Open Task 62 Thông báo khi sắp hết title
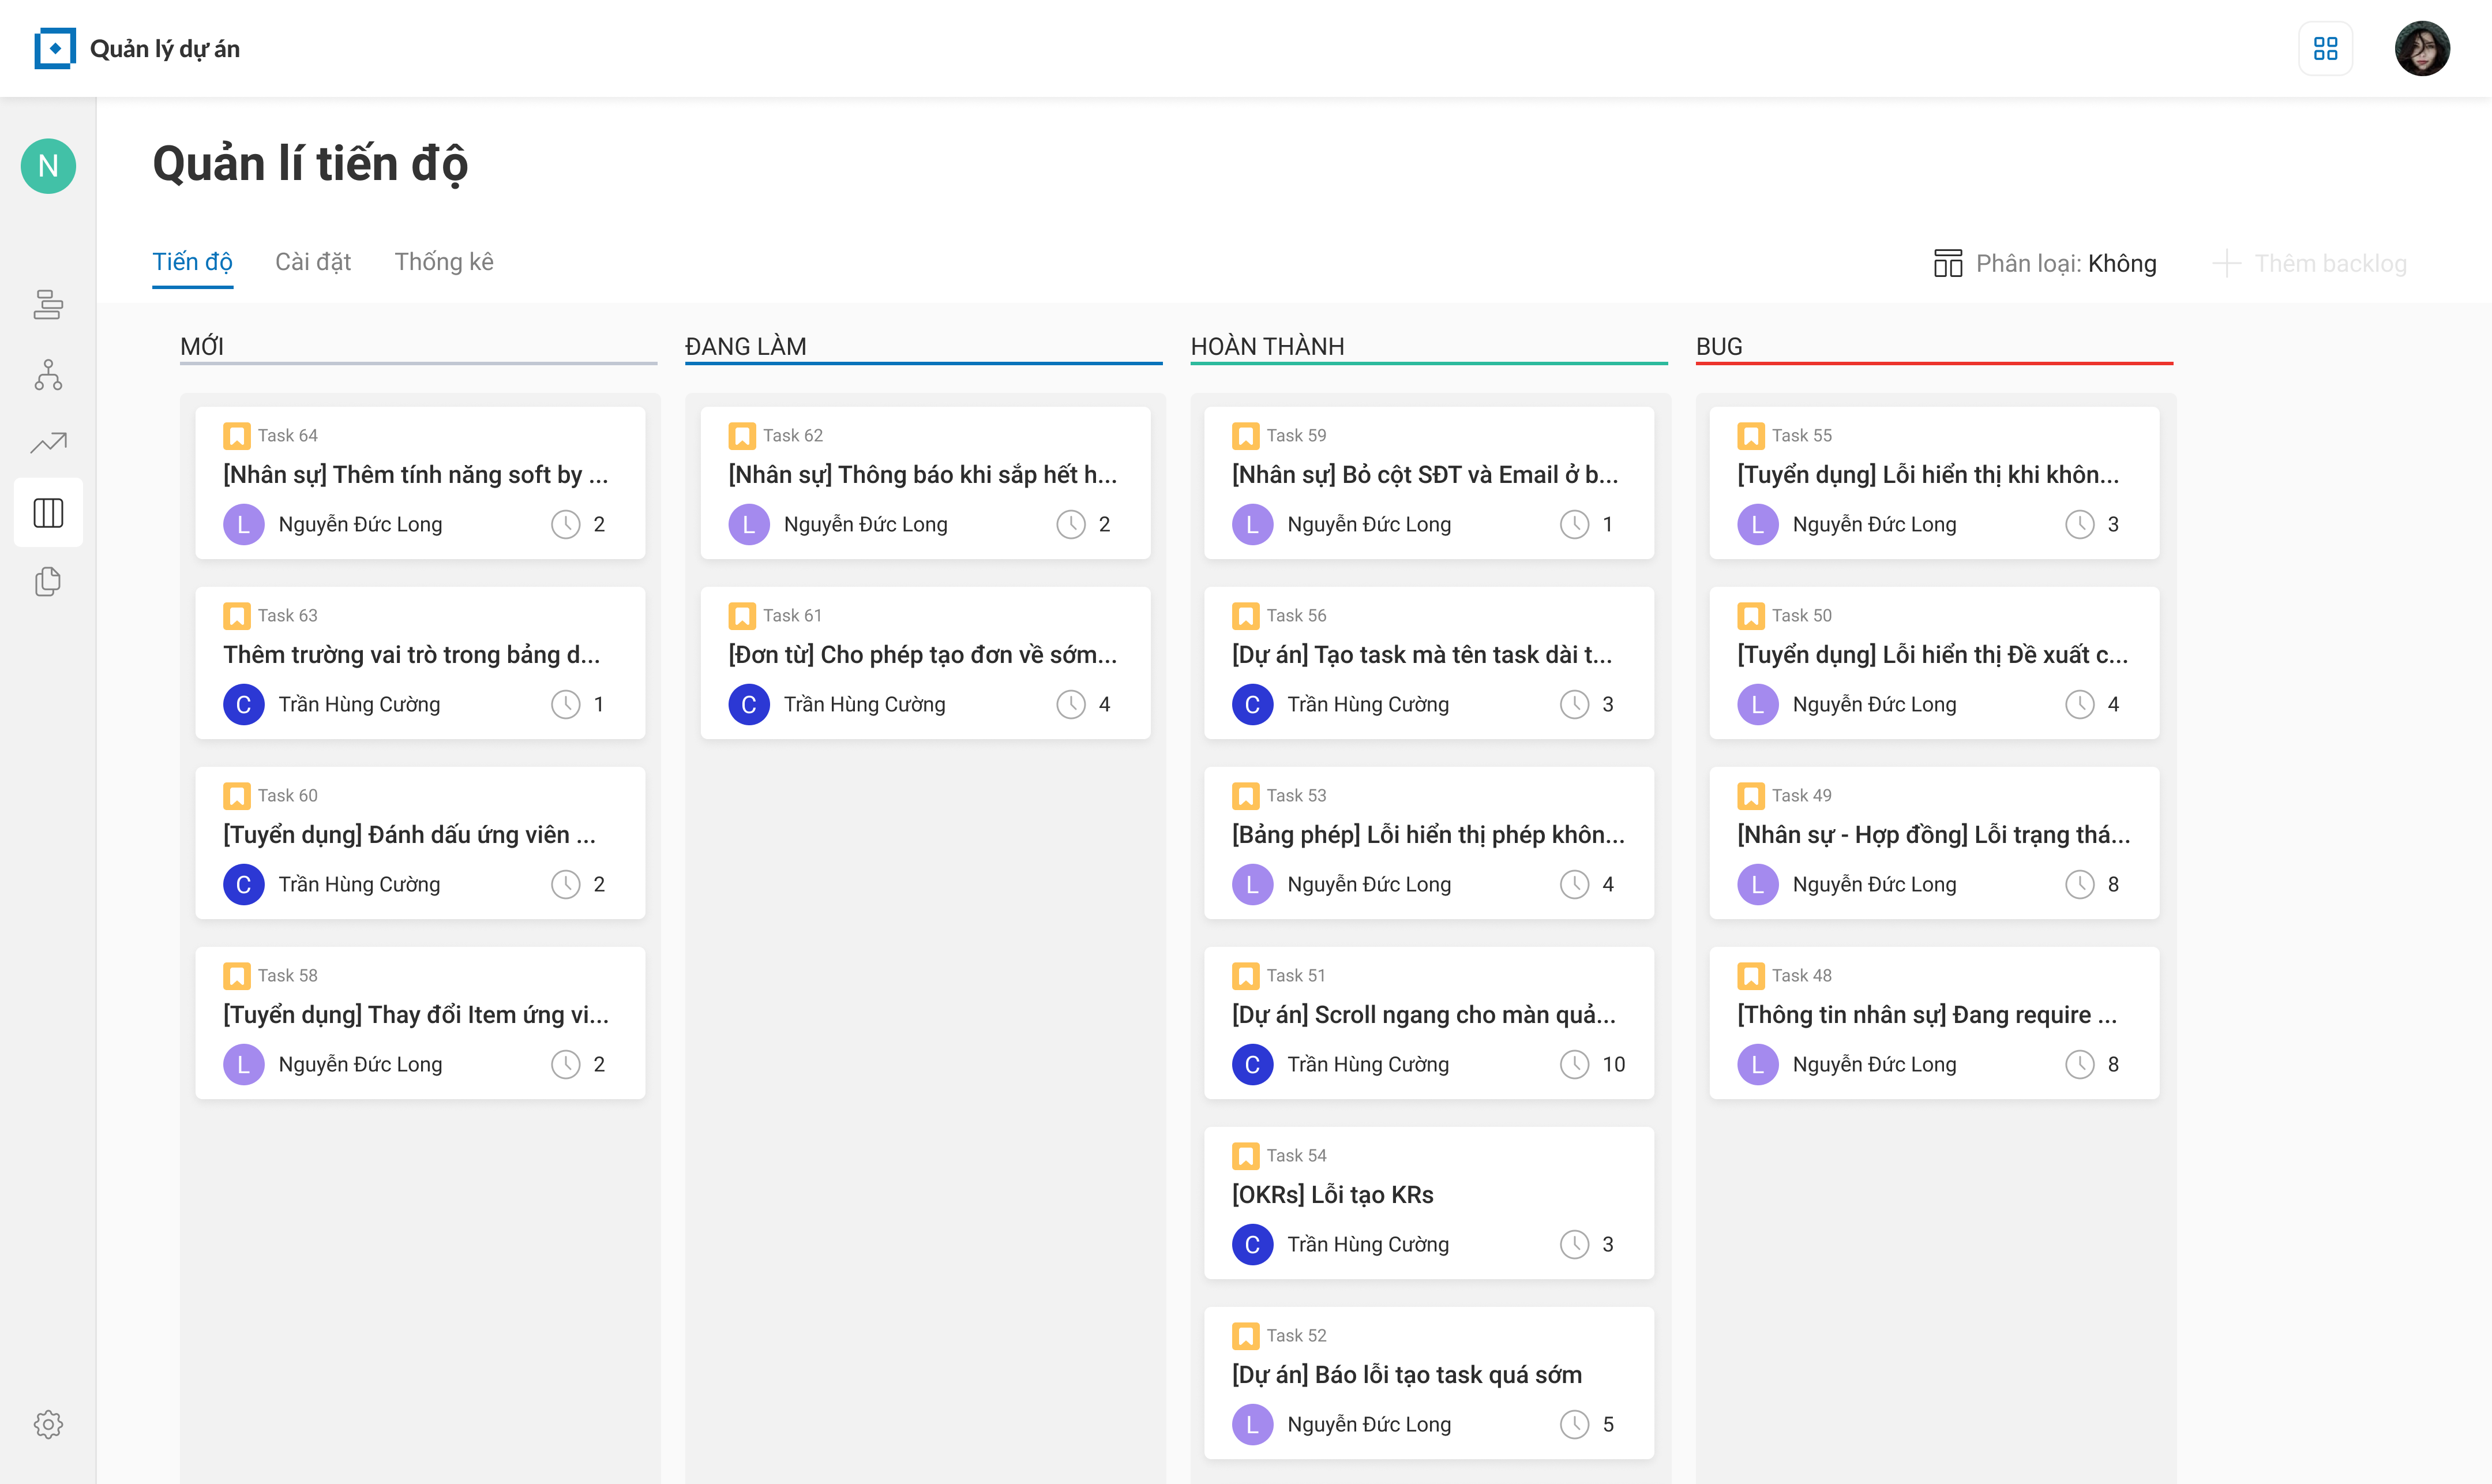 tap(922, 474)
